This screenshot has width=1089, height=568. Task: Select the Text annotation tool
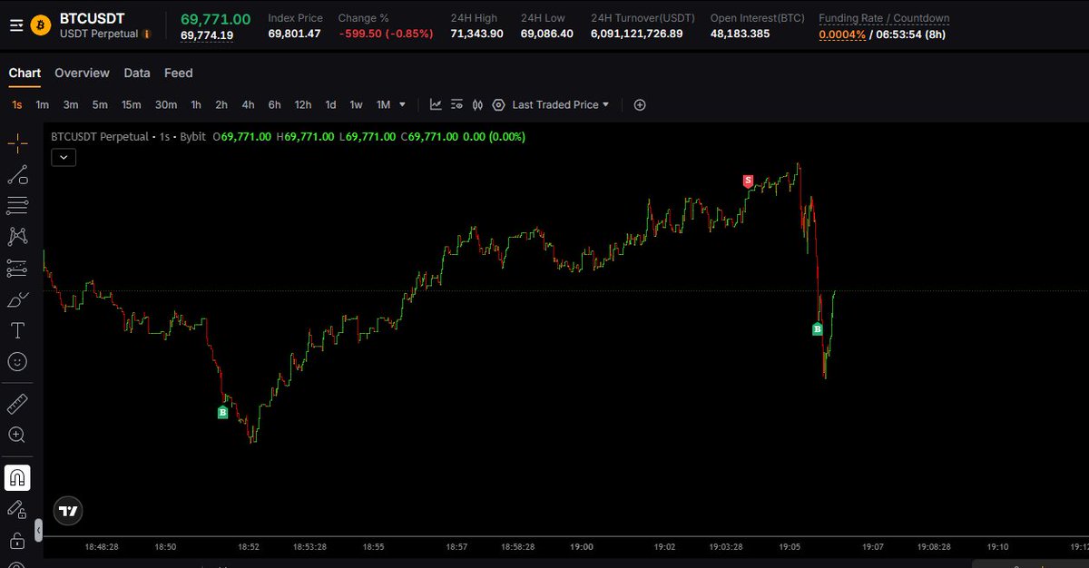pos(17,330)
